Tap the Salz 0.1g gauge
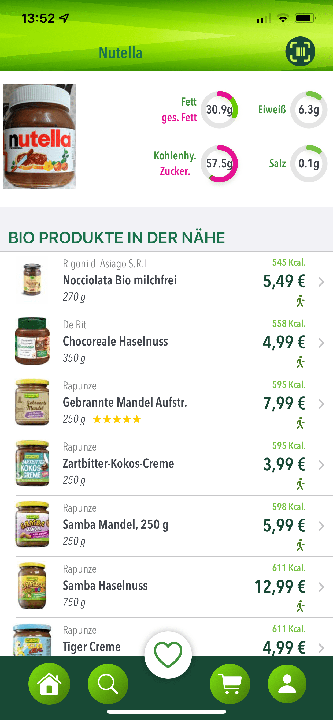333x720 pixels. pyautogui.click(x=308, y=163)
